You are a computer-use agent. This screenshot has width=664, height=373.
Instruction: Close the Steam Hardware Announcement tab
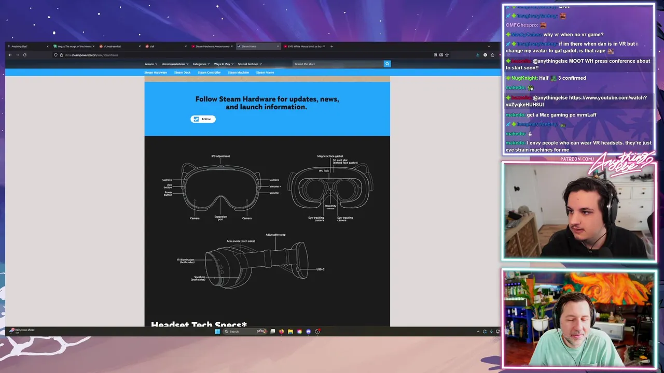(x=231, y=46)
